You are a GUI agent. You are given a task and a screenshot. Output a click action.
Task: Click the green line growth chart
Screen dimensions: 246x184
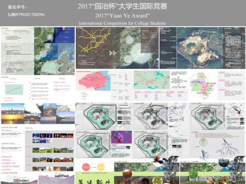click(x=14, y=89)
